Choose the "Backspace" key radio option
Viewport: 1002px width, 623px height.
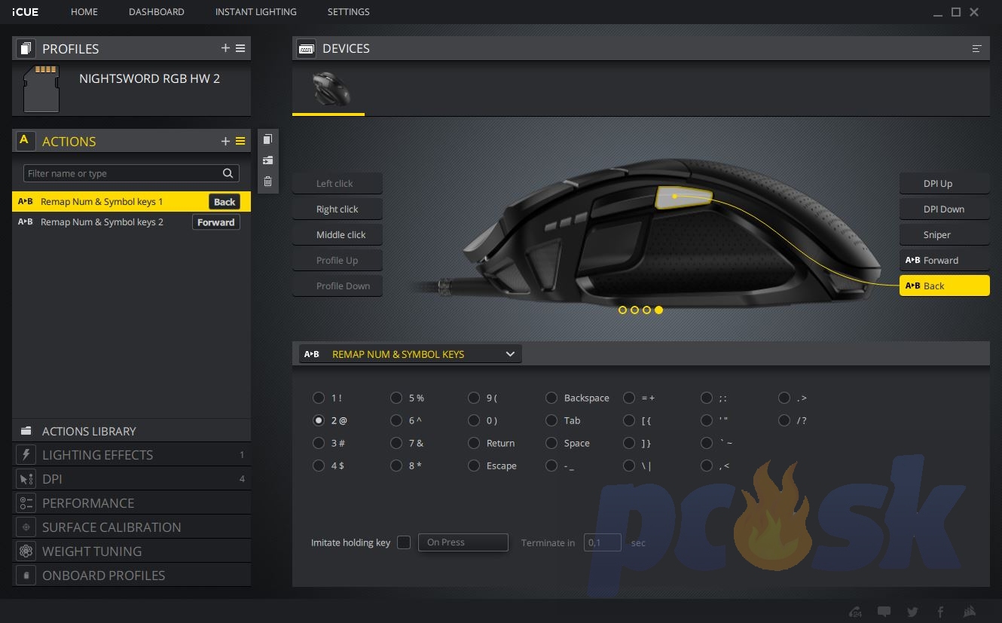coord(551,398)
